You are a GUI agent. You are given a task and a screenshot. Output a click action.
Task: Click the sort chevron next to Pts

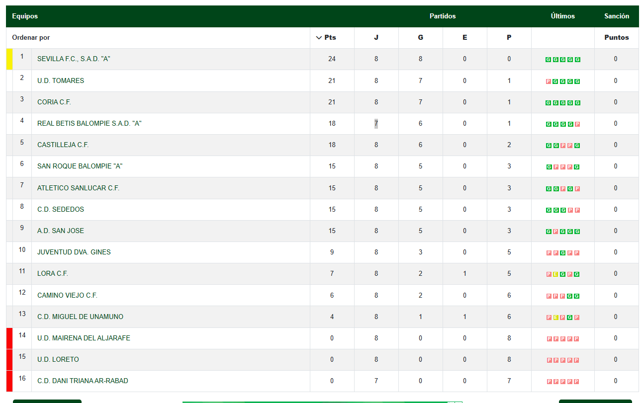pyautogui.click(x=319, y=37)
